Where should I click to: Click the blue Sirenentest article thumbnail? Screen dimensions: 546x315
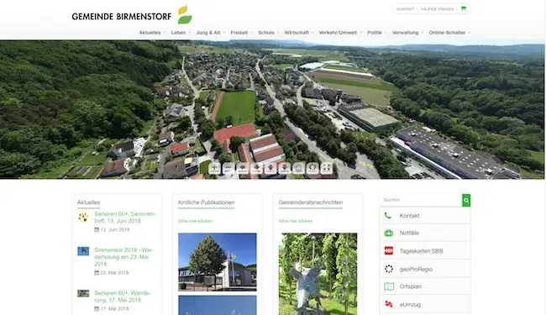click(x=83, y=251)
